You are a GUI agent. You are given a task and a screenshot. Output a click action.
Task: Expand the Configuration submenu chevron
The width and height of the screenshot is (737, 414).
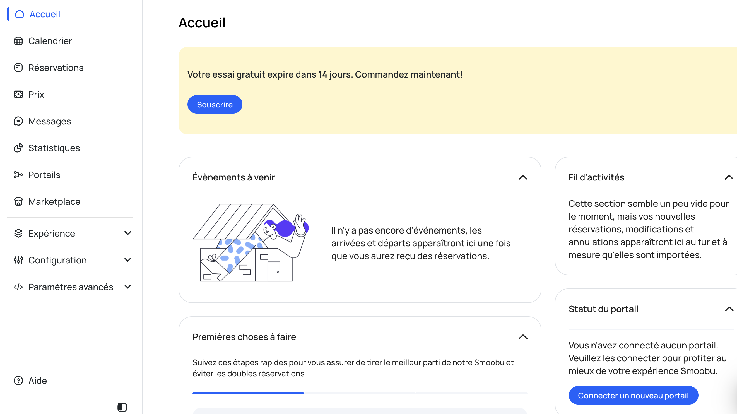click(x=128, y=260)
